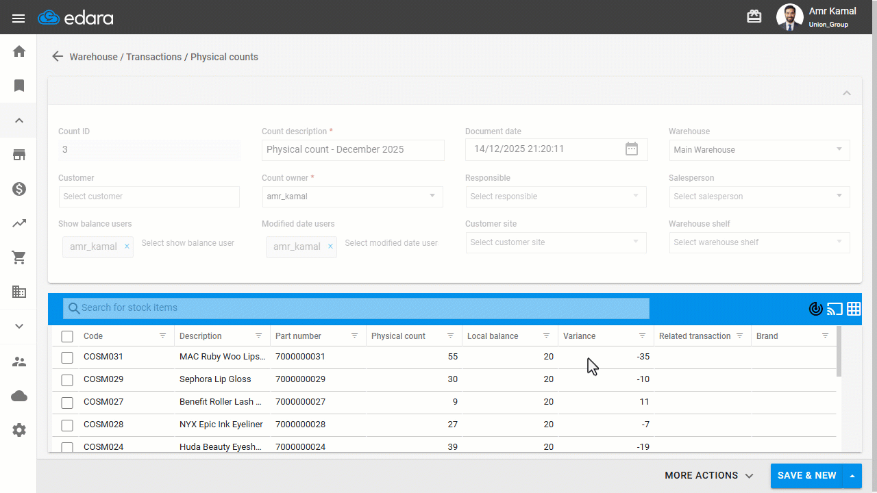The height and width of the screenshot is (493, 877).
Task: Open the building sidebar icon
Action: [x=19, y=292]
